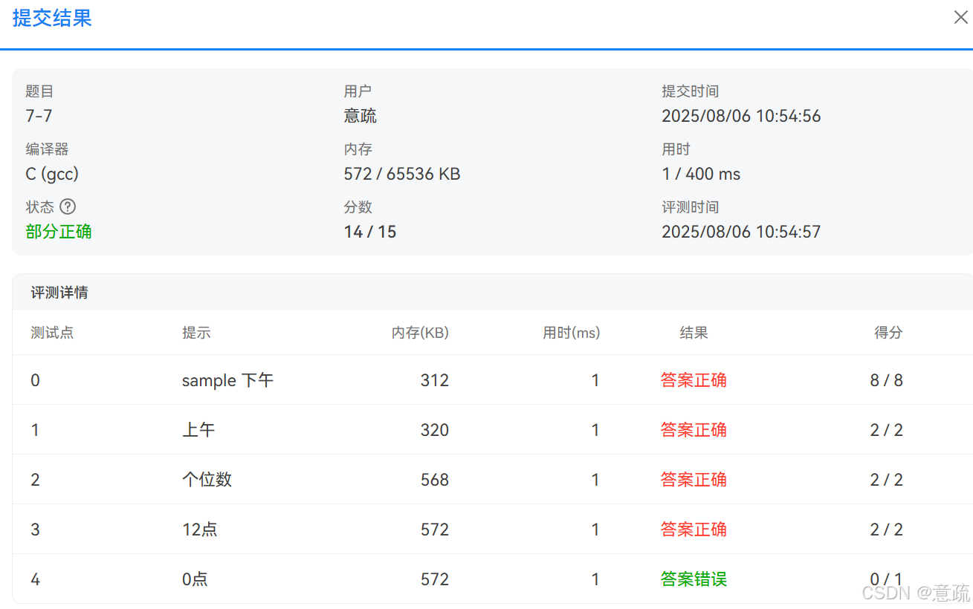The height and width of the screenshot is (609, 973).
Task: Click the 结果 column header
Action: point(694,333)
